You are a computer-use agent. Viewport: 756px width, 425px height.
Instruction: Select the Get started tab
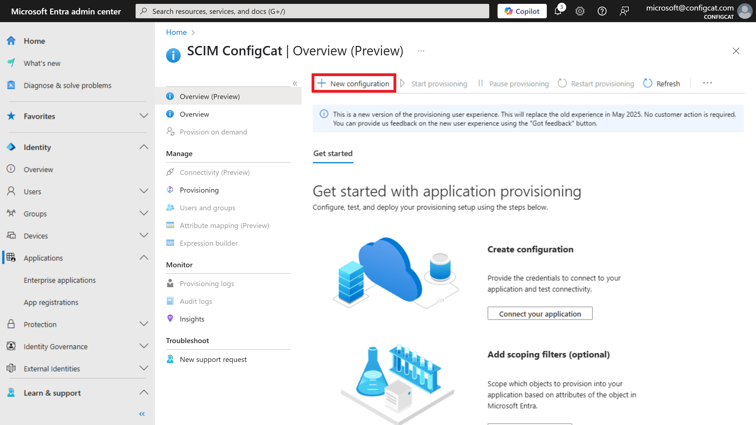pos(333,154)
